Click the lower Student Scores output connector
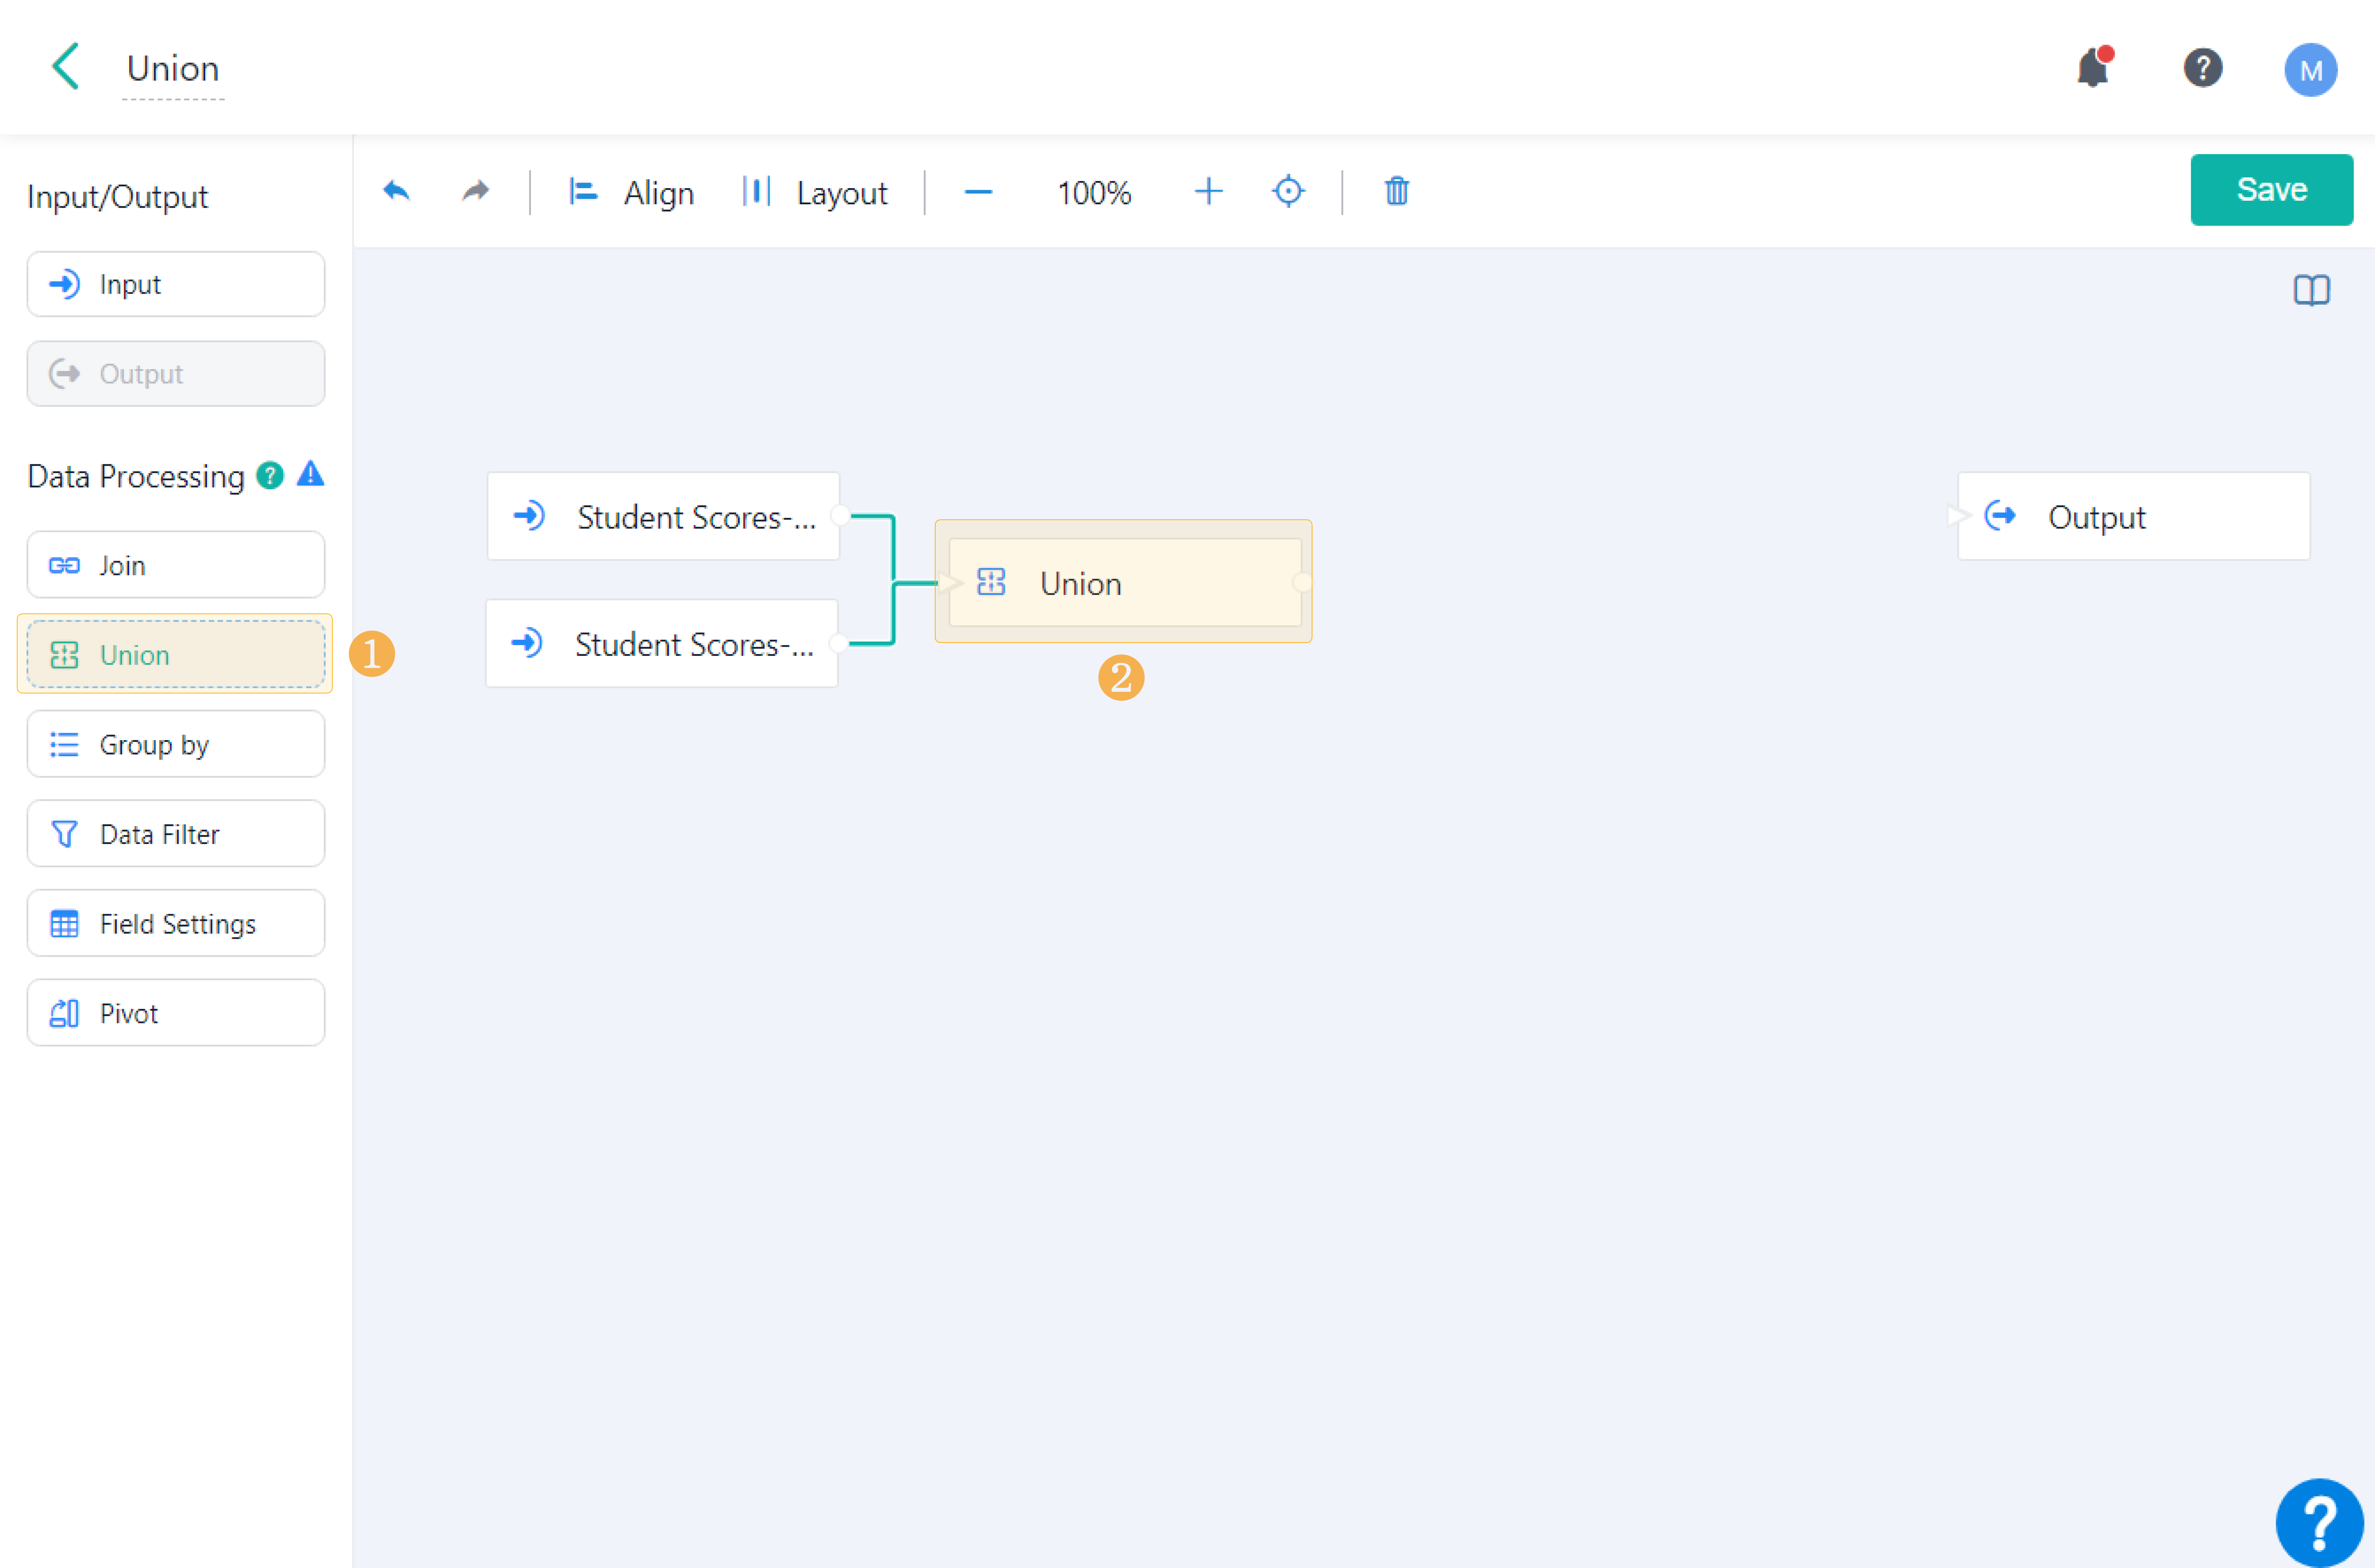Image resolution: width=2375 pixels, height=1568 pixels. tap(839, 643)
